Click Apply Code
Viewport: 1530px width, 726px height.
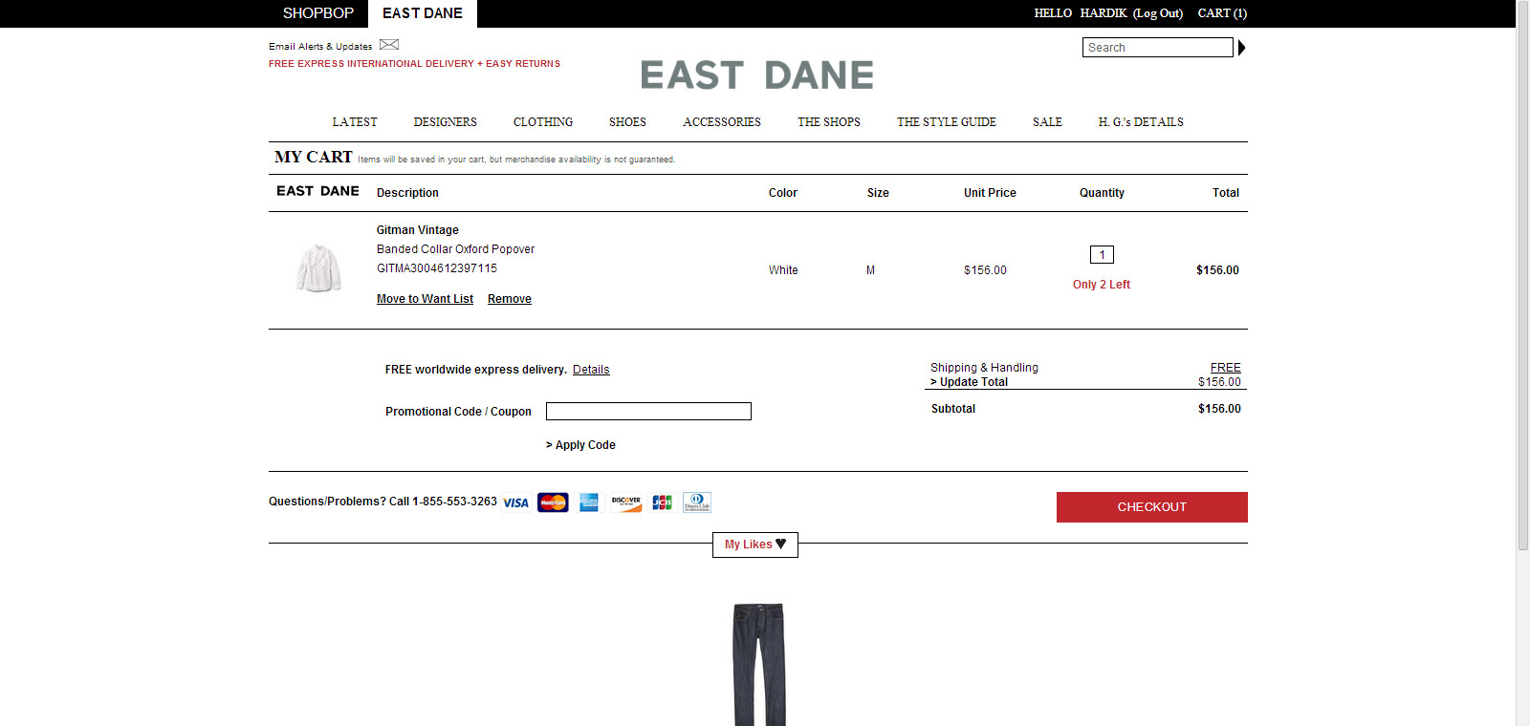coord(580,445)
